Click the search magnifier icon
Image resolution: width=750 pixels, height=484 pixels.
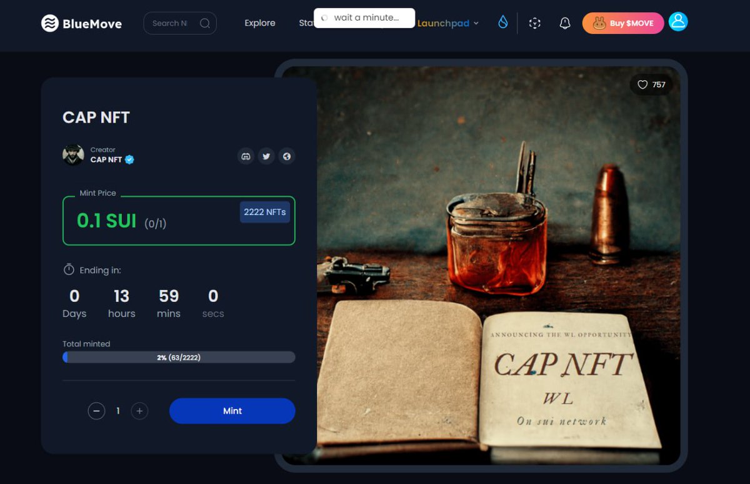[205, 23]
